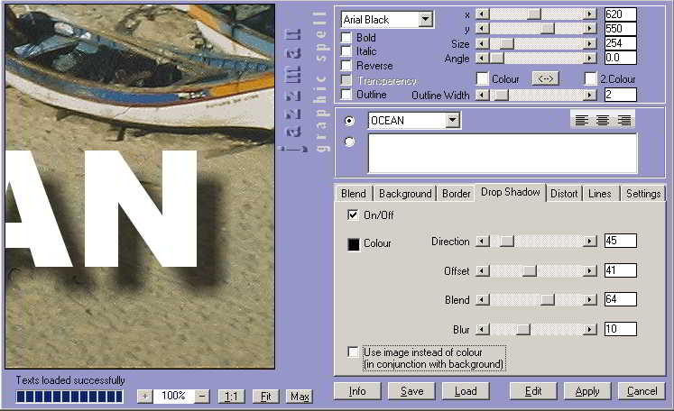Open the Background tab

pyautogui.click(x=405, y=194)
